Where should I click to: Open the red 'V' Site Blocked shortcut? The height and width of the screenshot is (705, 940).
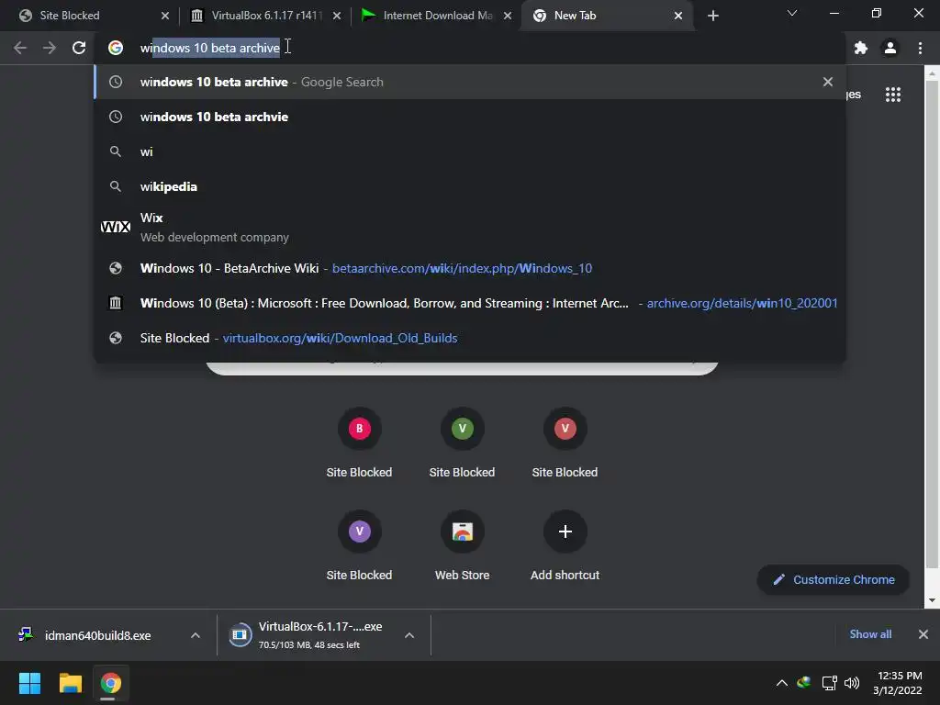tap(565, 443)
